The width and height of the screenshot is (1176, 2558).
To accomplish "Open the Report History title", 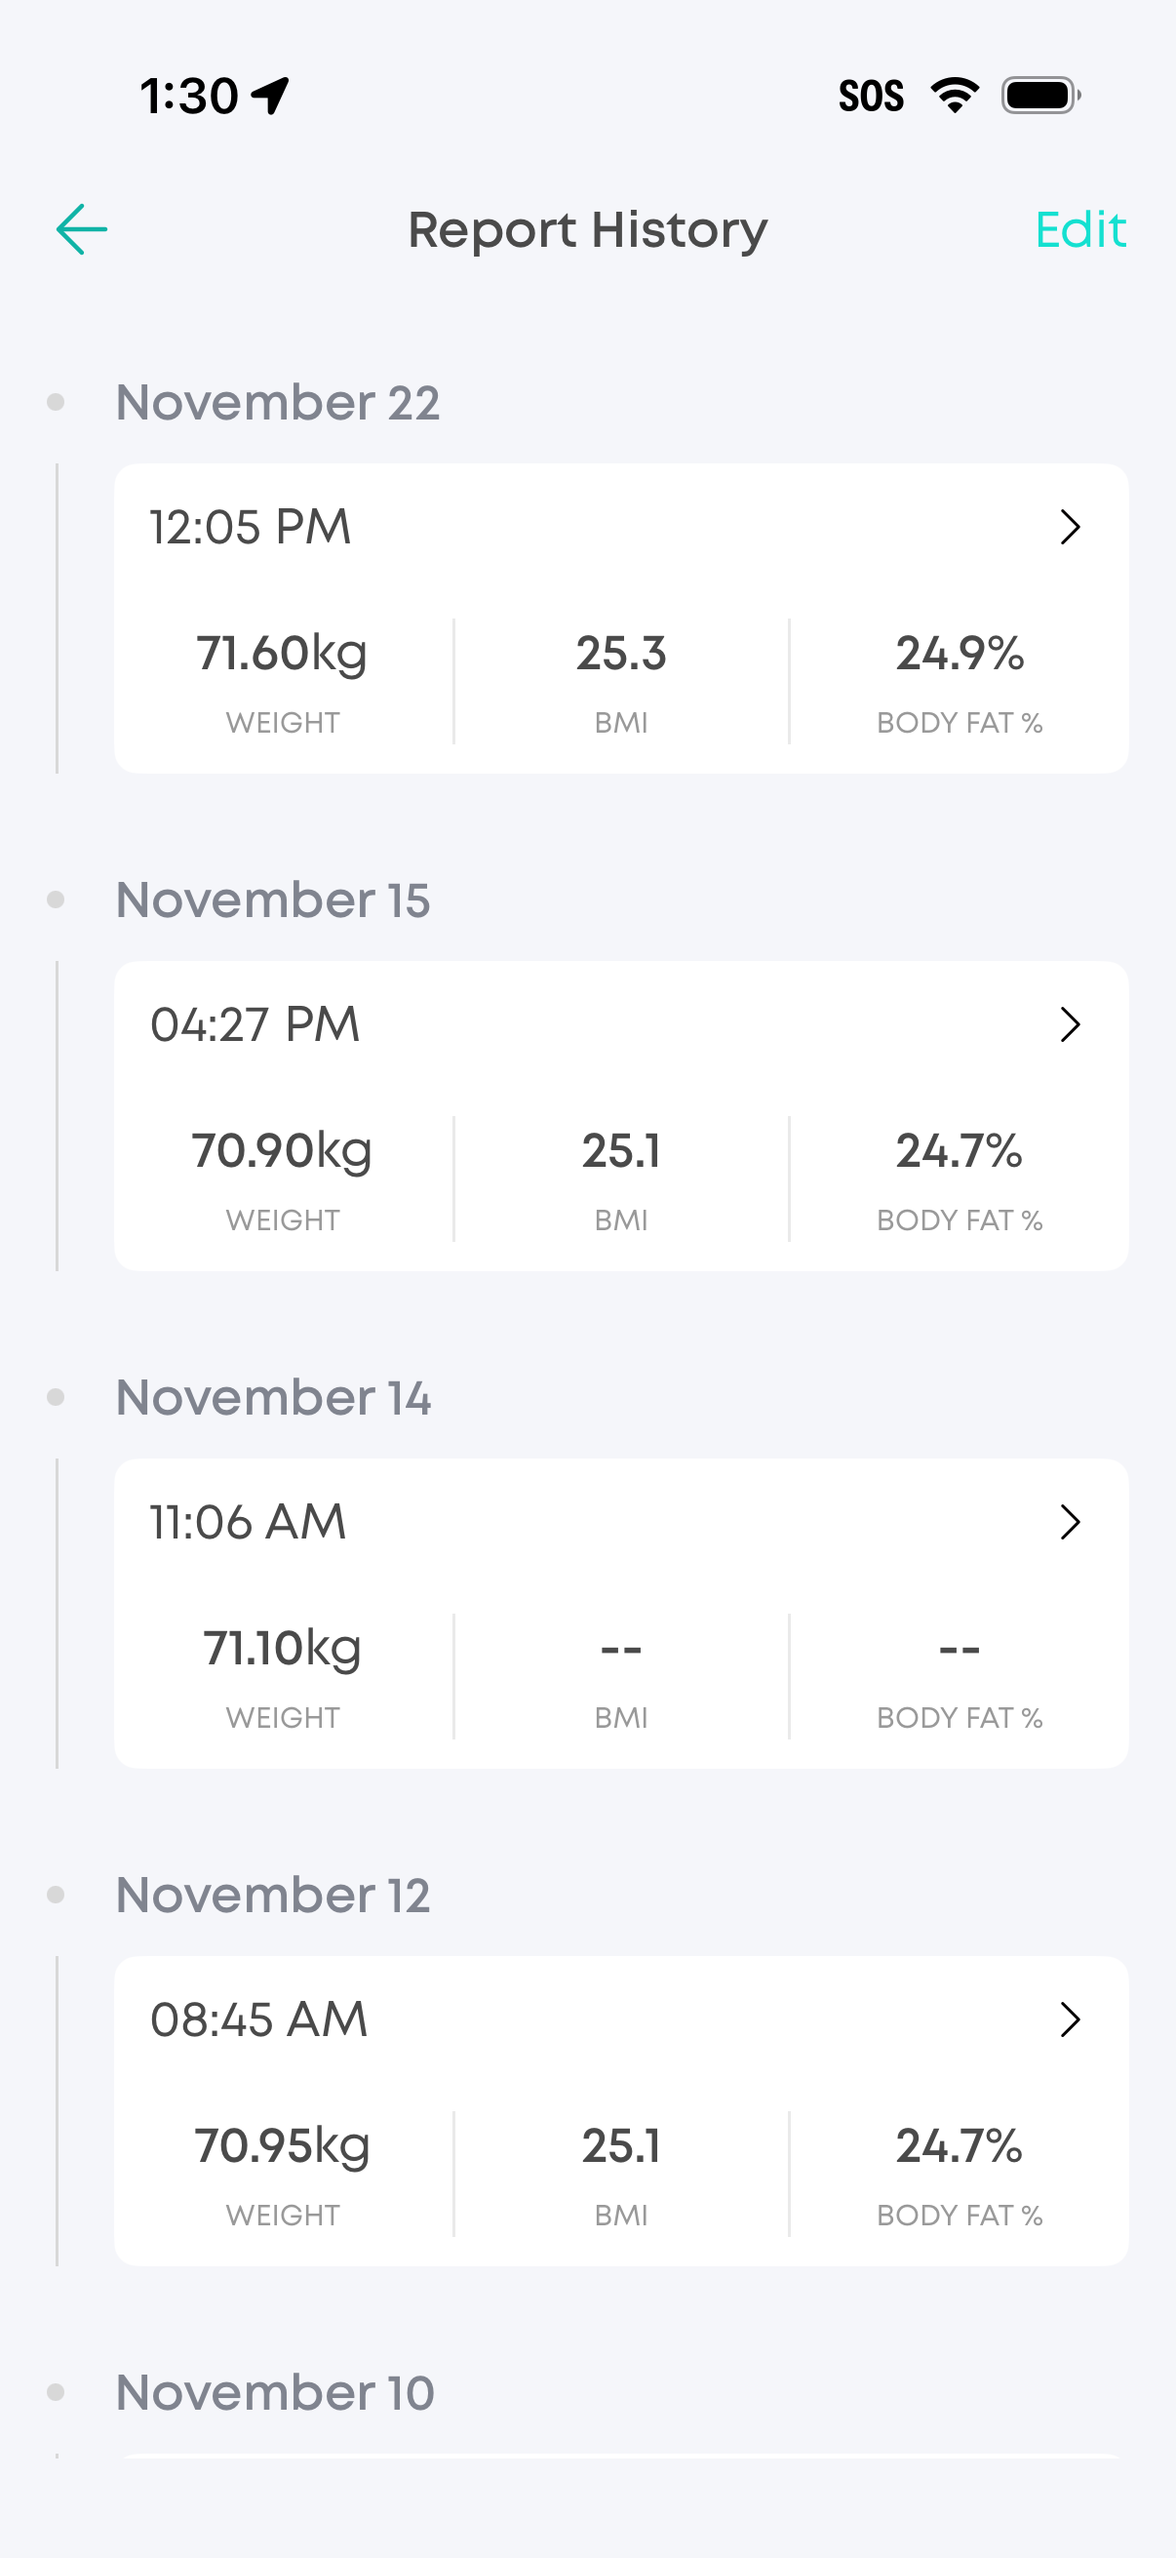I will coord(587,229).
